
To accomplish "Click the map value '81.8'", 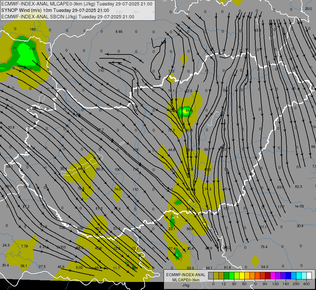I will click(227, 267).
